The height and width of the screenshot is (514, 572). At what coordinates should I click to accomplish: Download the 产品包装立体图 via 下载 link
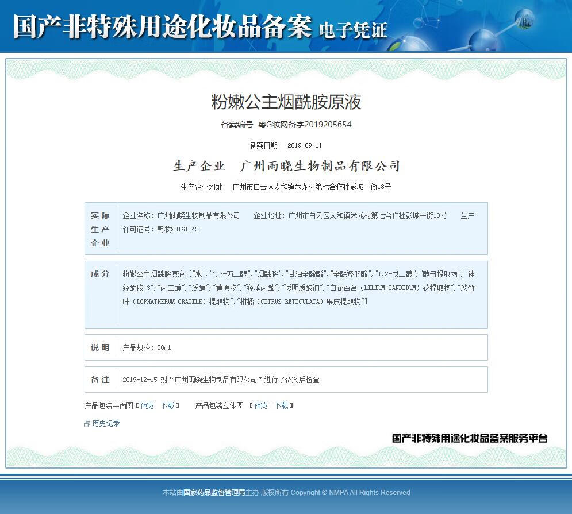click(x=282, y=405)
